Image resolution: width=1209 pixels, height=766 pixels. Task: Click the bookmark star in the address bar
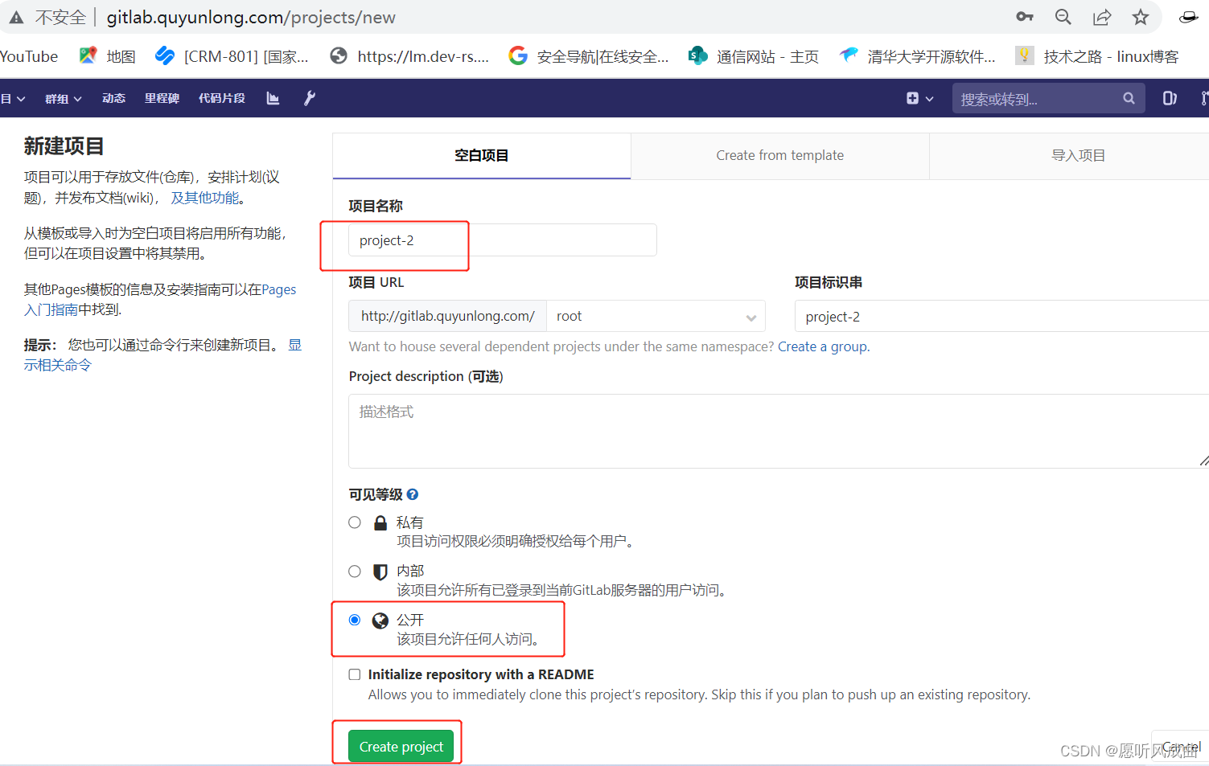click(1141, 17)
